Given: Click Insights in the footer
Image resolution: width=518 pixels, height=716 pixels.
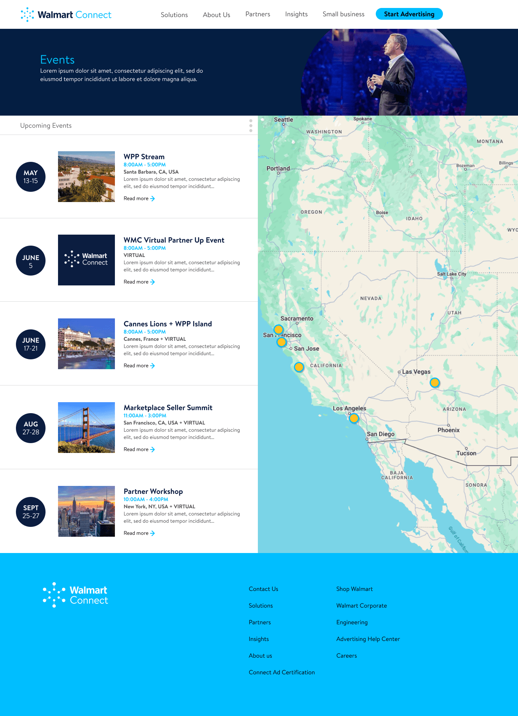Looking at the screenshot, I should 259,639.
